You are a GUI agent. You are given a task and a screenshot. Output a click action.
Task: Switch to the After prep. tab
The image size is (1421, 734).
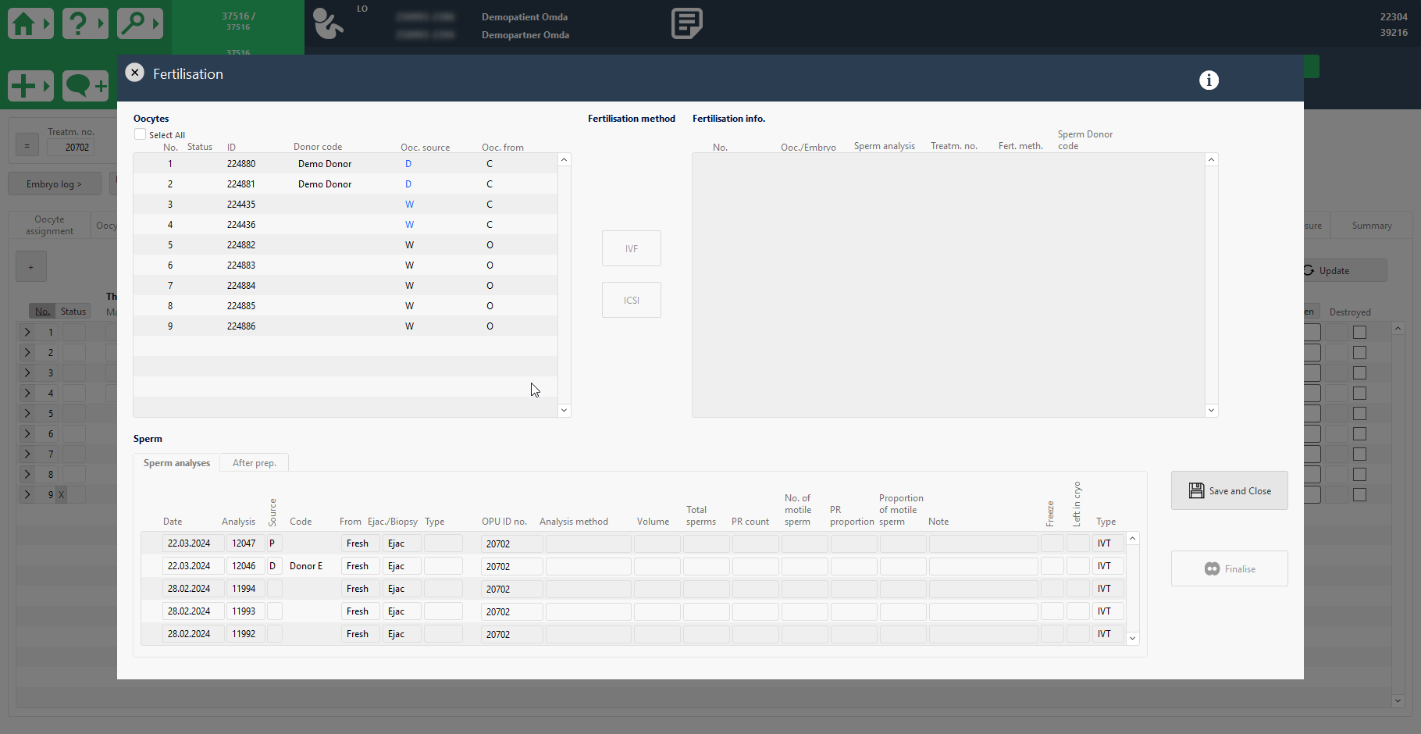click(255, 463)
